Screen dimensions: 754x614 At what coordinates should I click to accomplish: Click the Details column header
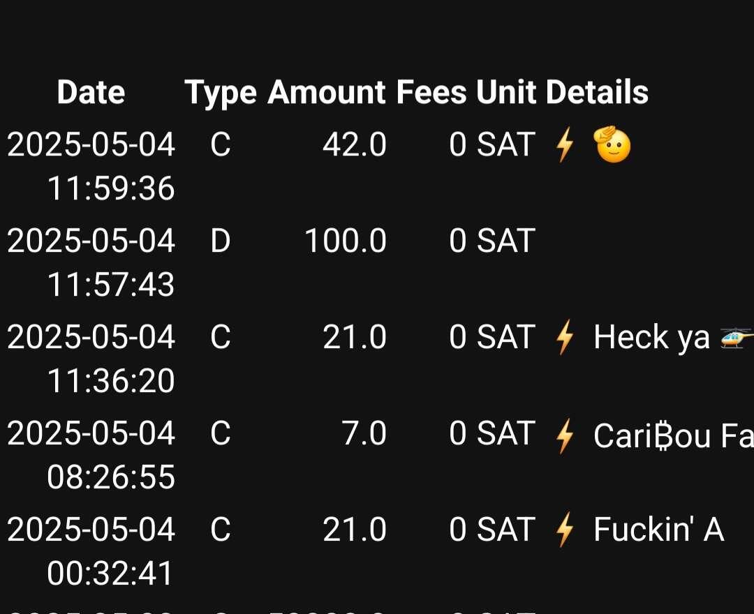pos(597,92)
